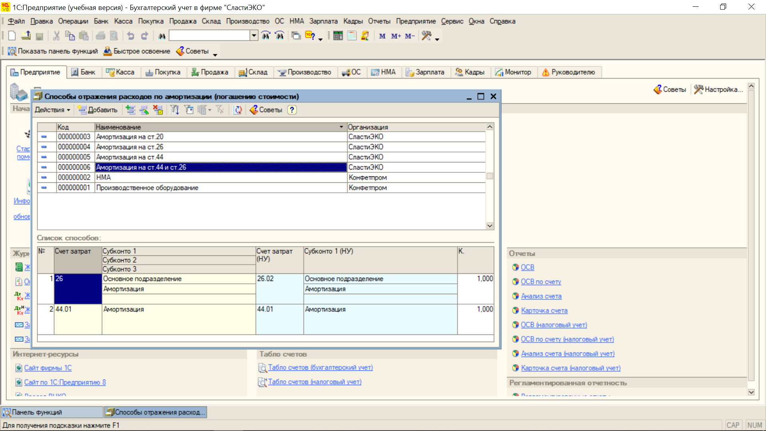766x431 pixels.
Task: Click the Добавить button
Action: 98,110
